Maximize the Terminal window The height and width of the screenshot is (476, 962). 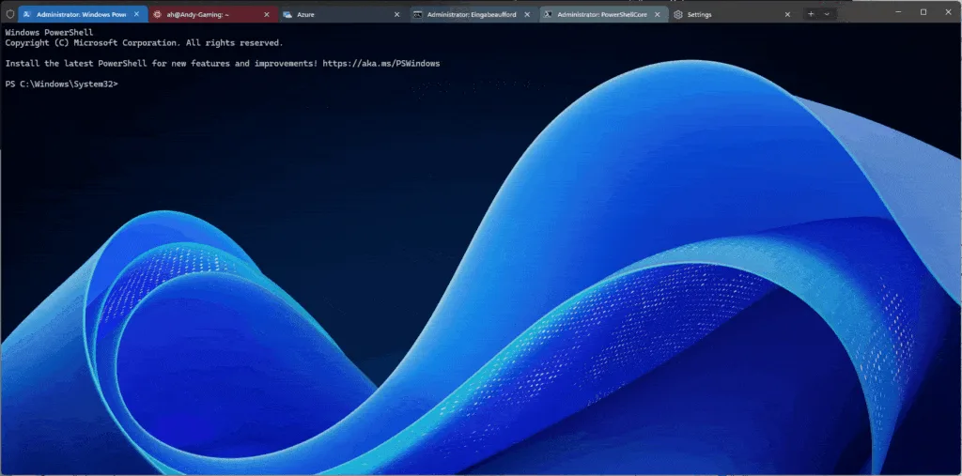923,12
